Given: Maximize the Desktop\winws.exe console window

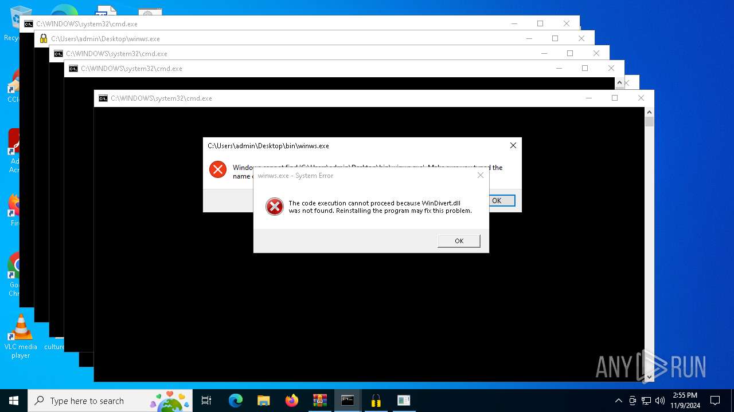Looking at the screenshot, I should coord(555,38).
